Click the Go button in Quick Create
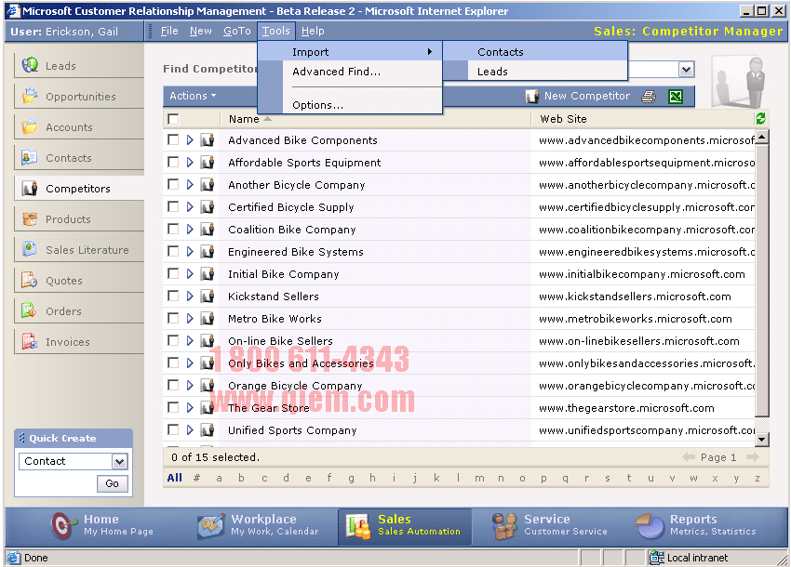791x567 pixels. pyautogui.click(x=112, y=483)
